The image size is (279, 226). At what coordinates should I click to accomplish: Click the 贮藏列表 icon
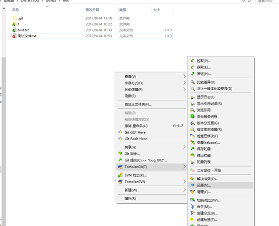pyautogui.click(x=192, y=162)
